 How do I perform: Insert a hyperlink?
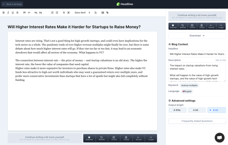tap(107, 13)
